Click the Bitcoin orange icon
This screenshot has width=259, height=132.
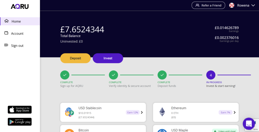coord(69,131)
